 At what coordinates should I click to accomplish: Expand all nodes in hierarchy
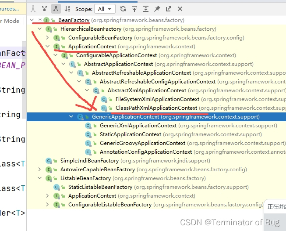click(x=146, y=9)
